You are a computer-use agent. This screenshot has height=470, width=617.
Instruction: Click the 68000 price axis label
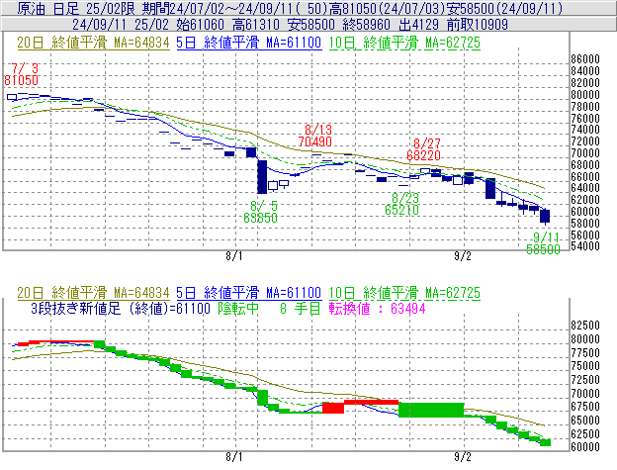click(x=585, y=164)
